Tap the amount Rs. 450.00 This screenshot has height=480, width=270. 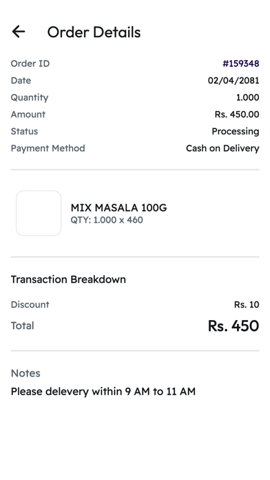point(237,114)
